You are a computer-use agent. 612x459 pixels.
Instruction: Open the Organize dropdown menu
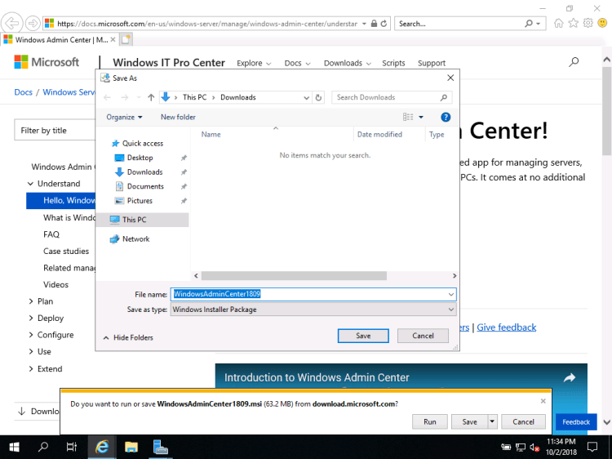coord(124,117)
